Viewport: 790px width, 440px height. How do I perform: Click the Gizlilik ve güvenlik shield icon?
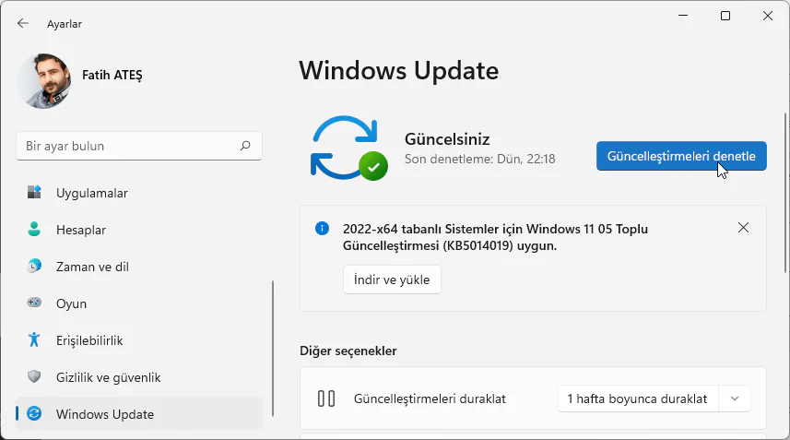click(x=35, y=377)
